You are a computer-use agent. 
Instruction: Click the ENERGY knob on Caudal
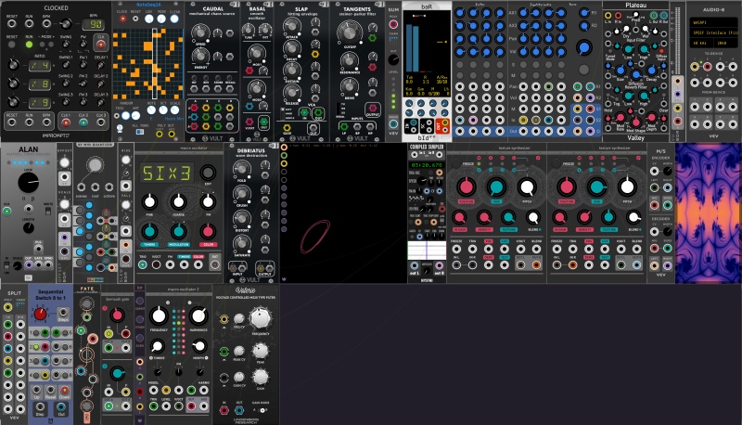200,57
